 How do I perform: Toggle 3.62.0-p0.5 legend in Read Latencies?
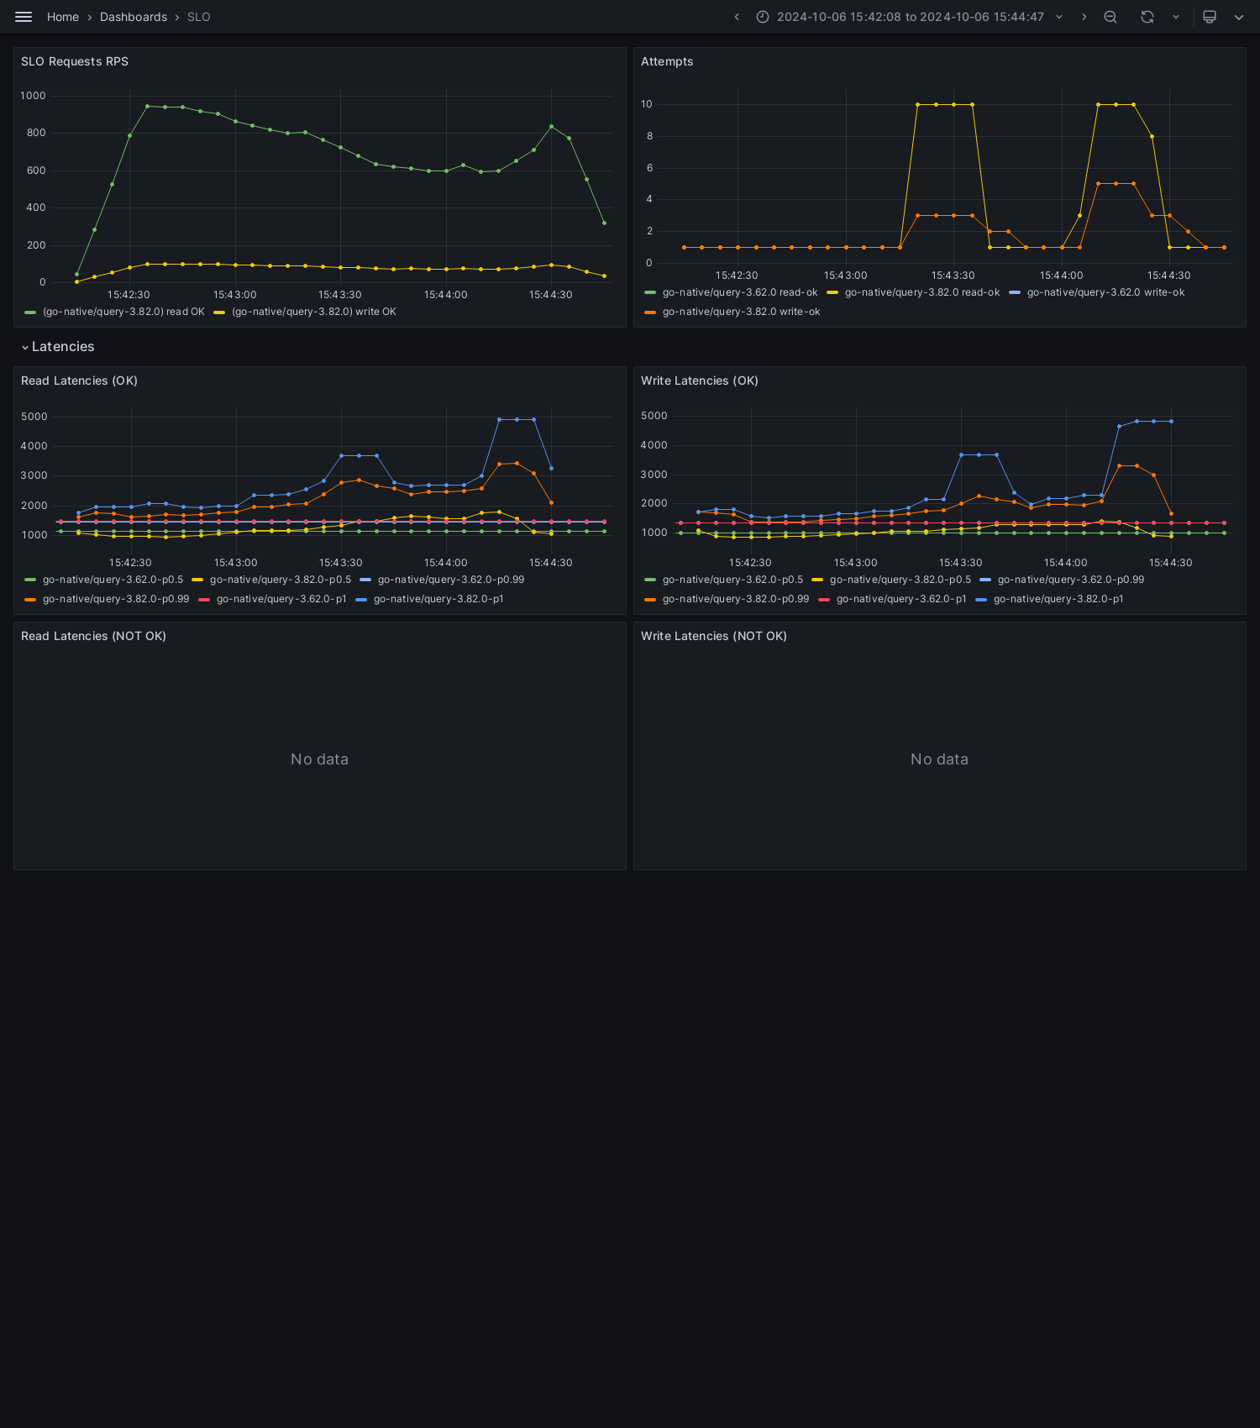[x=113, y=580]
